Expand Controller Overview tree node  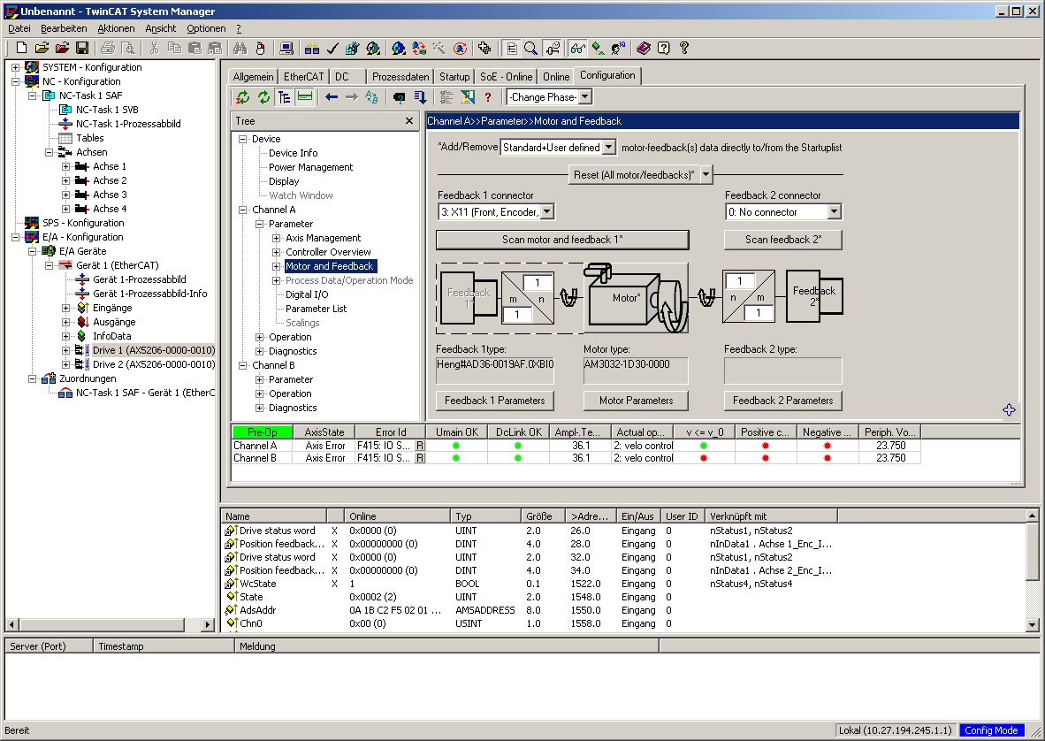click(x=277, y=252)
